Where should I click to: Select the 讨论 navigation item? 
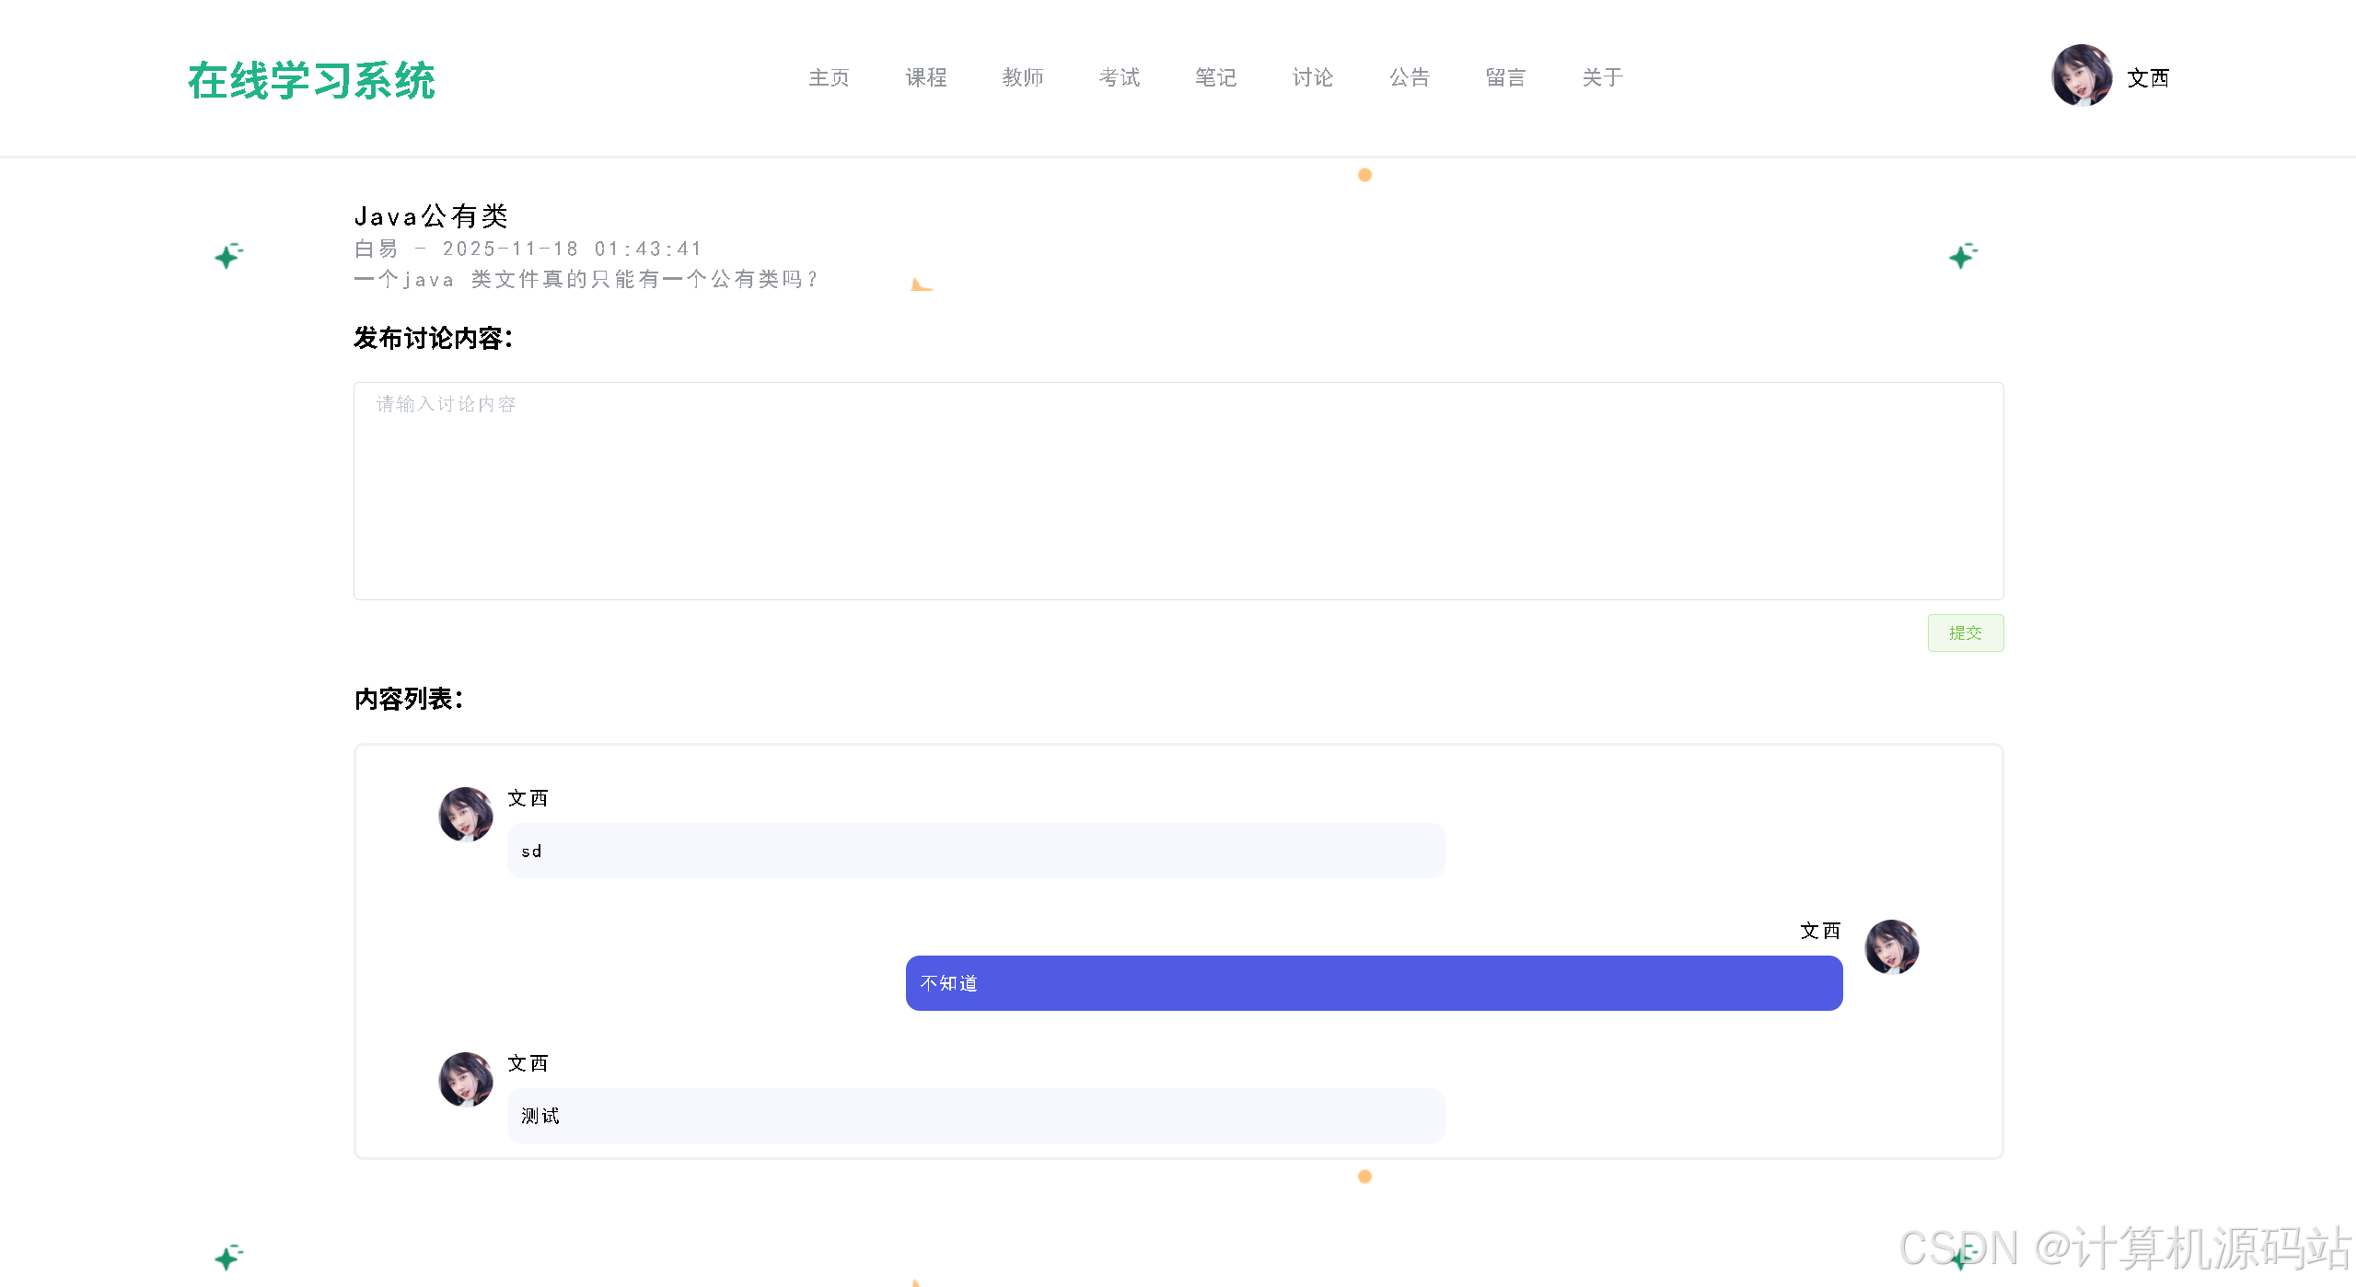click(1312, 77)
